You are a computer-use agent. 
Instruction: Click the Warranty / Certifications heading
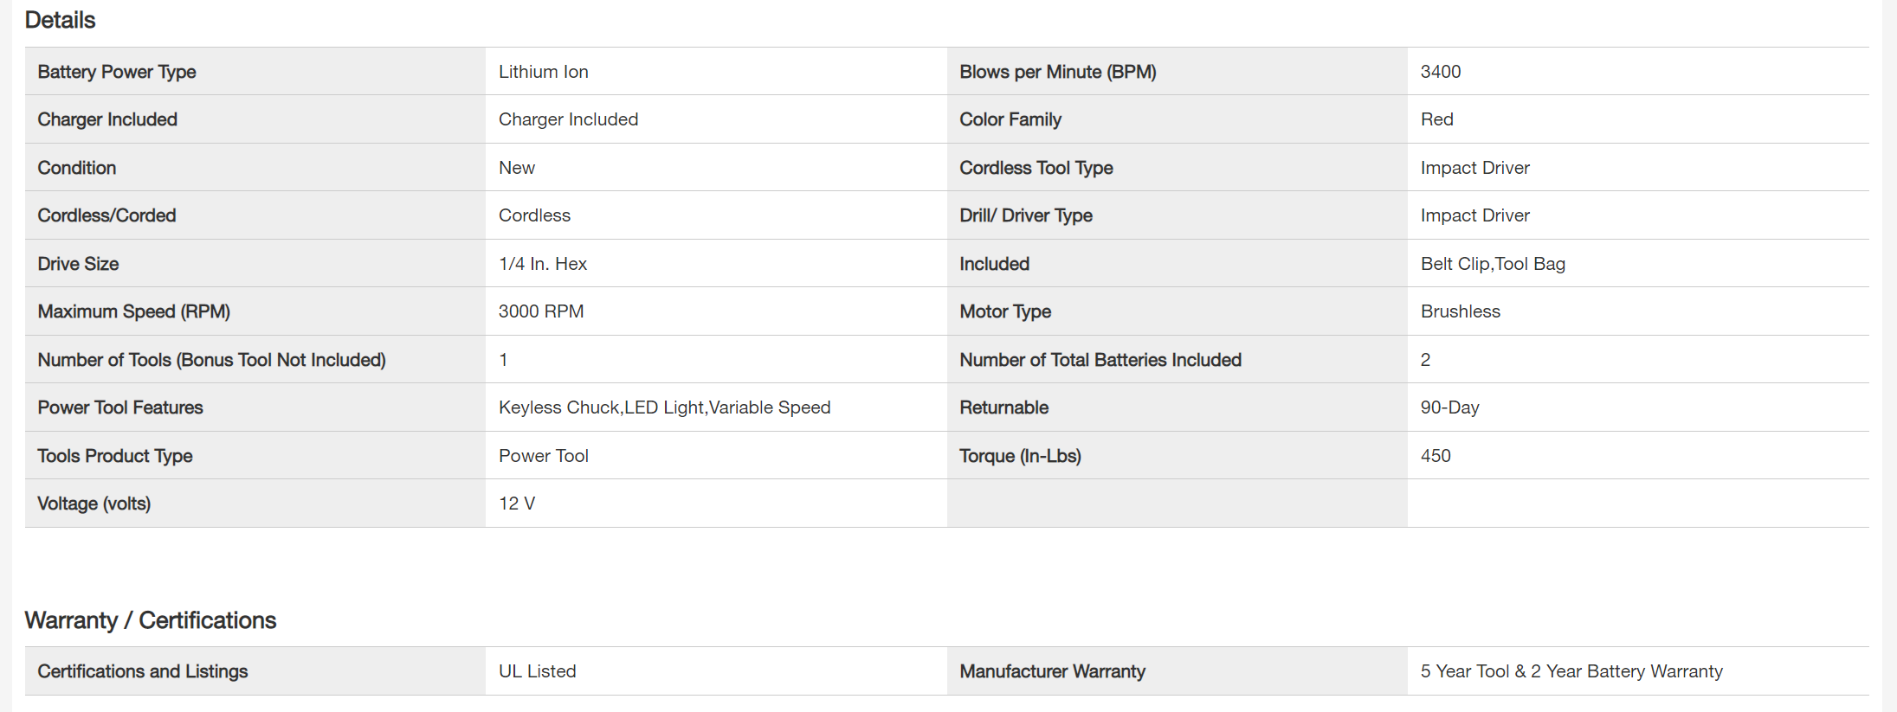pos(150,620)
